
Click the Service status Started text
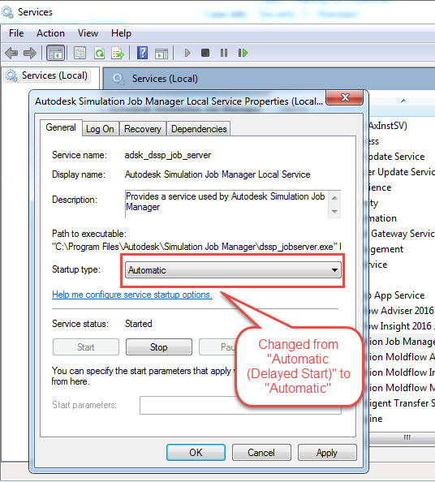(138, 324)
